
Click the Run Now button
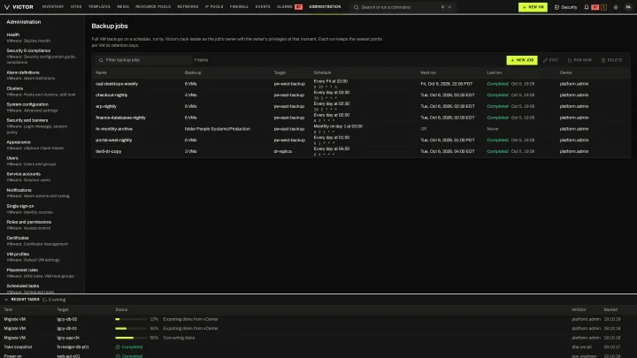tap(579, 60)
